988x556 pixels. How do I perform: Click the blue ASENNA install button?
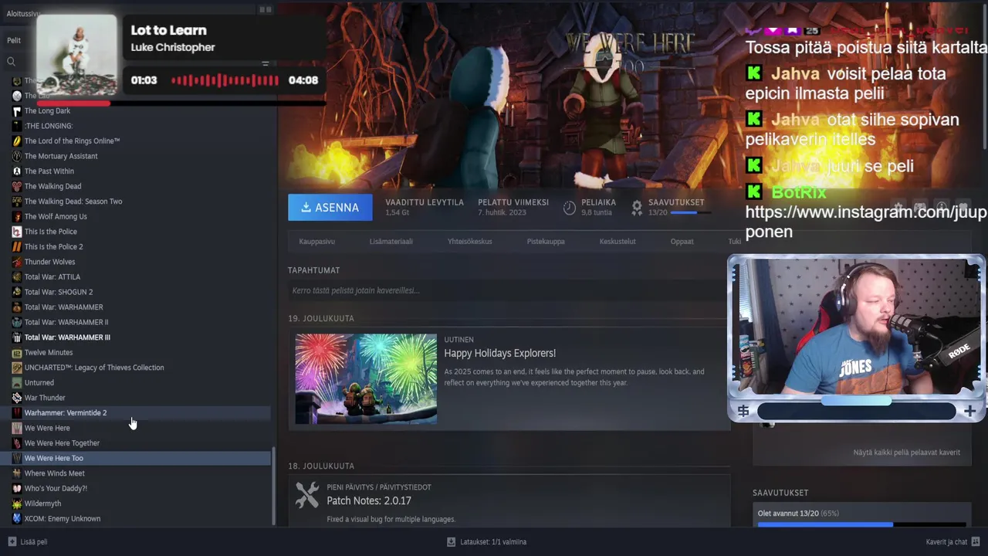pos(330,207)
